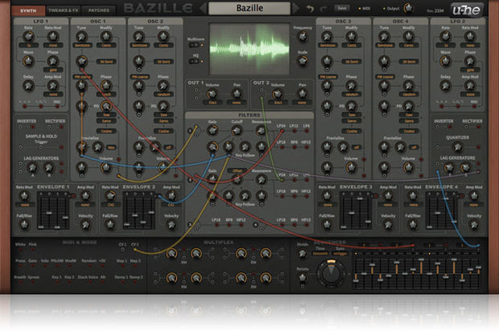
Task: Adjust the OUT 2 Volume knob
Action: click(x=278, y=94)
